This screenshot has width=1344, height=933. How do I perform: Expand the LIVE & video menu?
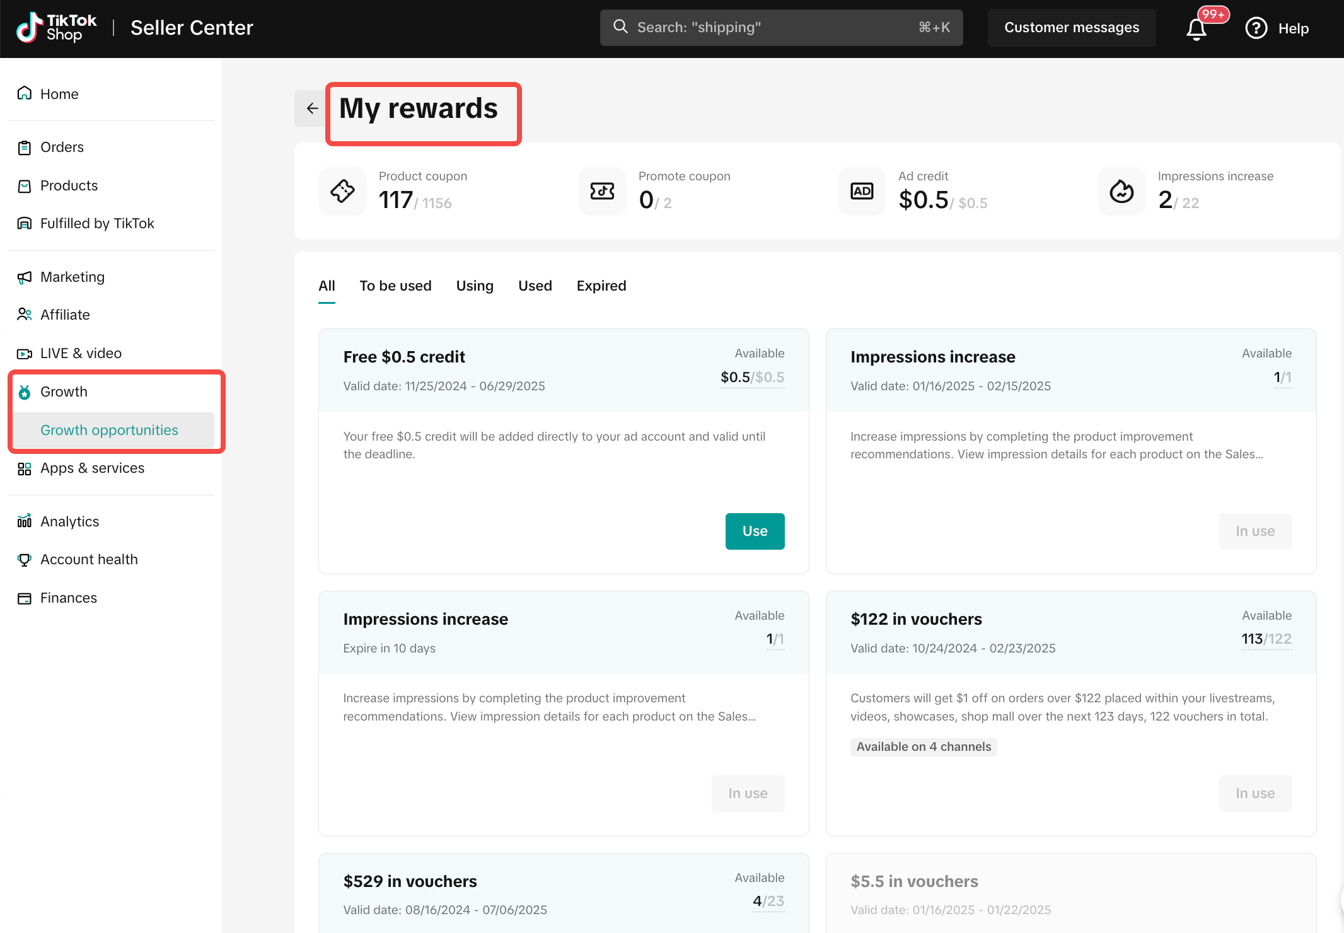81,353
